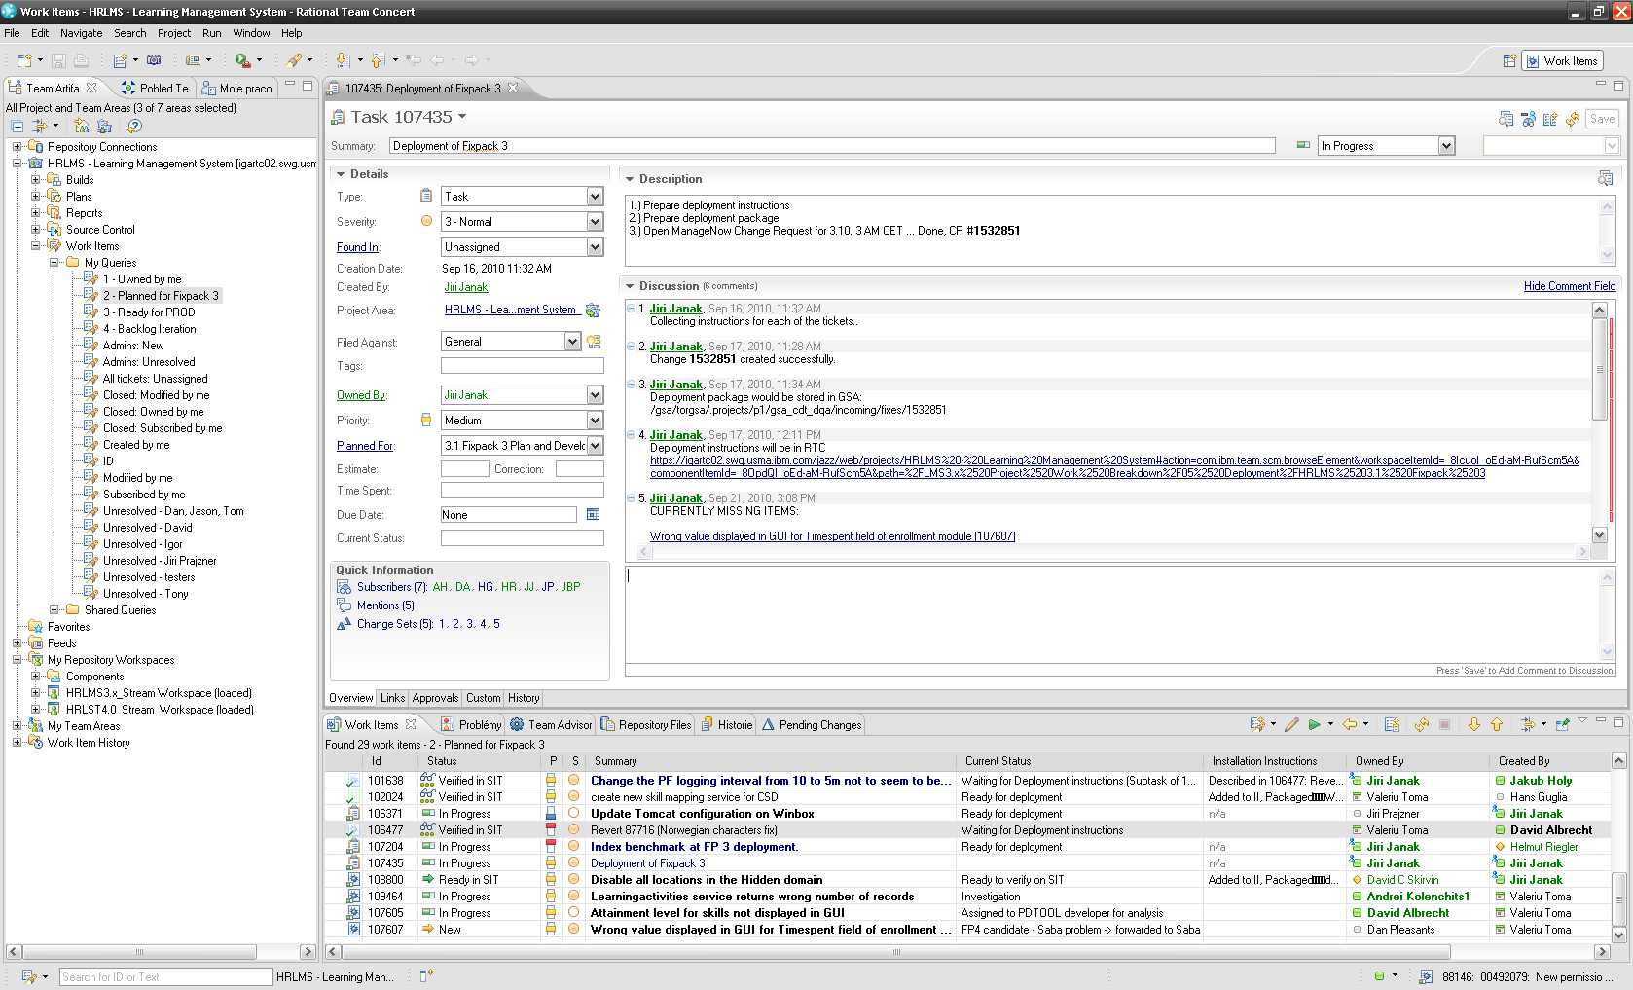The height and width of the screenshot is (990, 1633).
Task: Open the Found In dropdown showing Unassigned
Action: (x=595, y=247)
